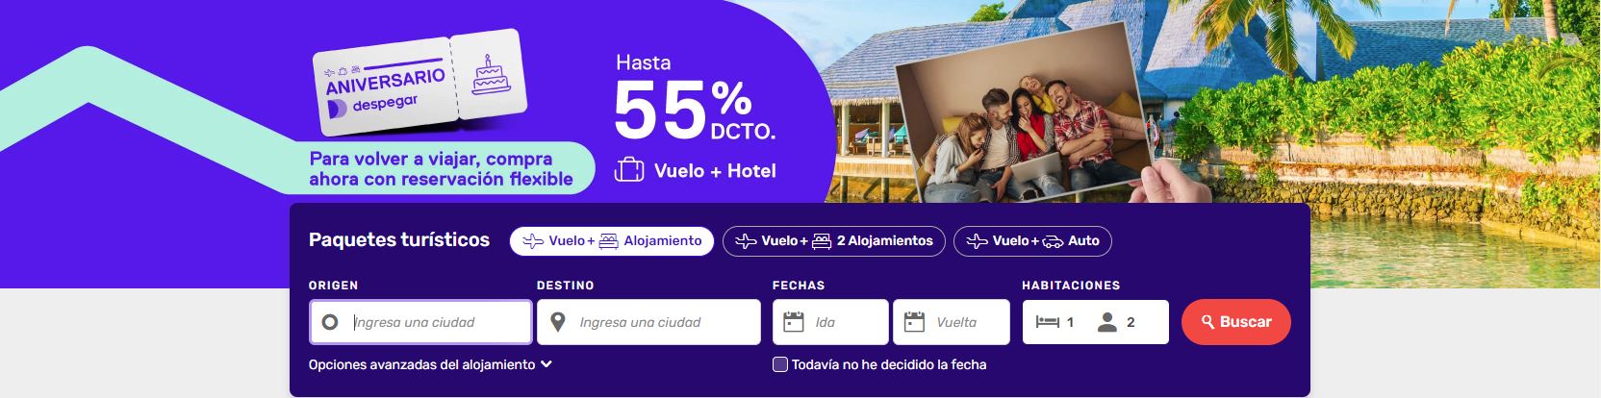Image resolution: width=1601 pixels, height=398 pixels.
Task: Click the birthday cake icon on the ticket
Action: coord(491,75)
